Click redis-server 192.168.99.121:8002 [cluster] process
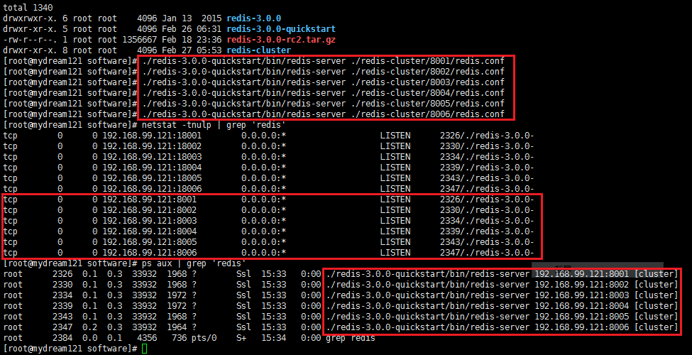The image size is (692, 355). point(502,285)
